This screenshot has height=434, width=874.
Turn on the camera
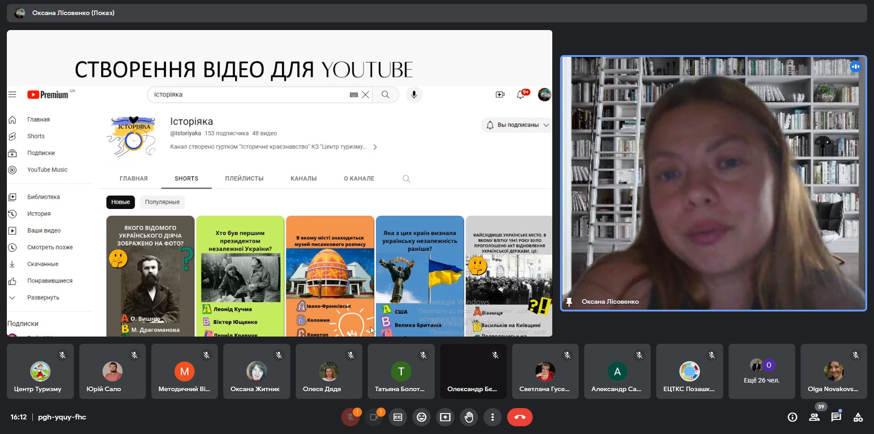[374, 417]
